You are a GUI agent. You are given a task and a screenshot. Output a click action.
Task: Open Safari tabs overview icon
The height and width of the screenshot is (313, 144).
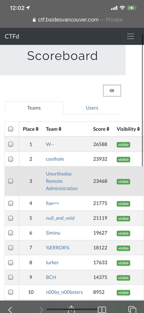point(133,310)
